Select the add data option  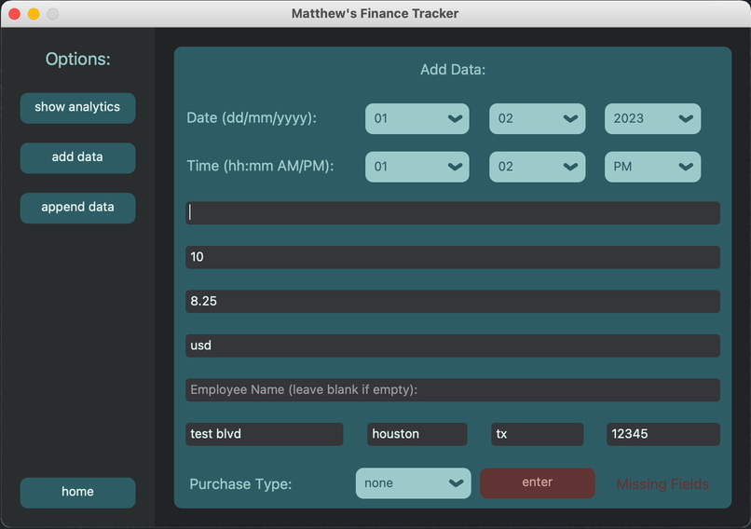[77, 158]
